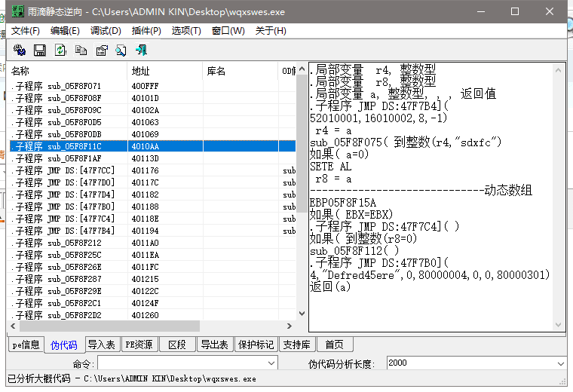Select row sub_05F8F08F

(x=152, y=98)
